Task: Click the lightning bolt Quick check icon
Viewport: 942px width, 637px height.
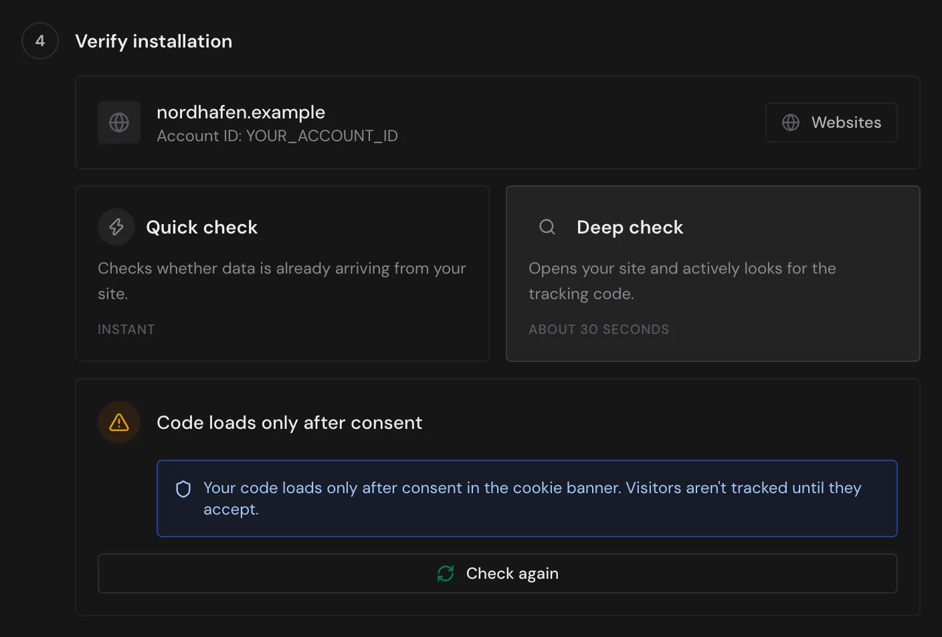Action: coord(116,227)
